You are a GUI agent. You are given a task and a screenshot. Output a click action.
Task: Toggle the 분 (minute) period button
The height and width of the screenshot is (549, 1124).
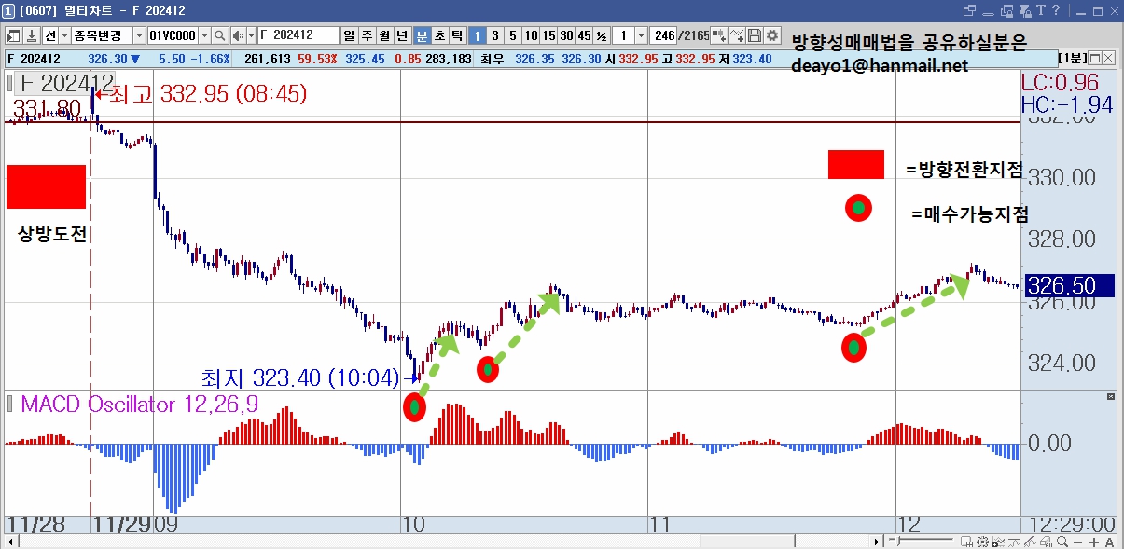point(422,35)
